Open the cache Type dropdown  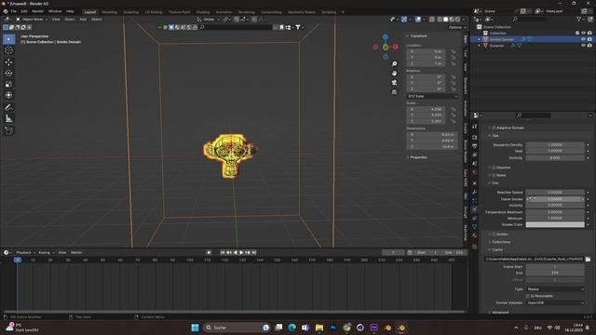pyautogui.click(x=555, y=289)
